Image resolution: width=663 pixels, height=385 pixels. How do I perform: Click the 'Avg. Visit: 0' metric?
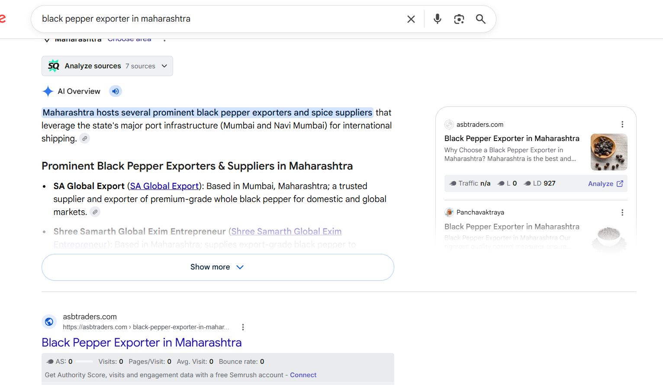pyautogui.click(x=195, y=362)
